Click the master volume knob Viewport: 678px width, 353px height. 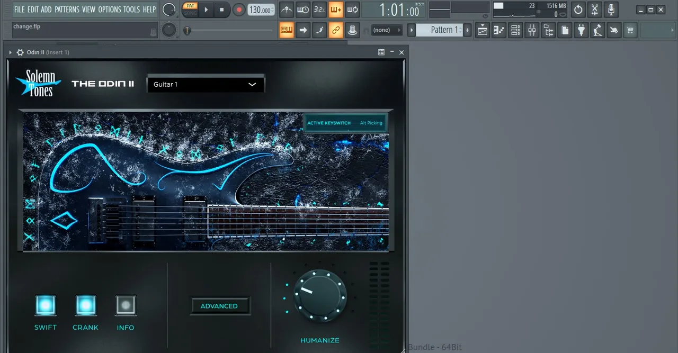coord(169,10)
